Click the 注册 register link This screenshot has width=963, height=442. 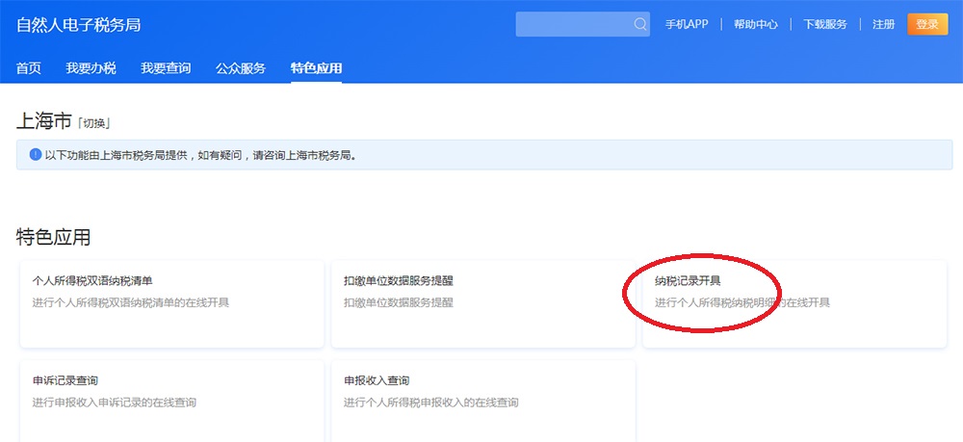[x=883, y=24]
